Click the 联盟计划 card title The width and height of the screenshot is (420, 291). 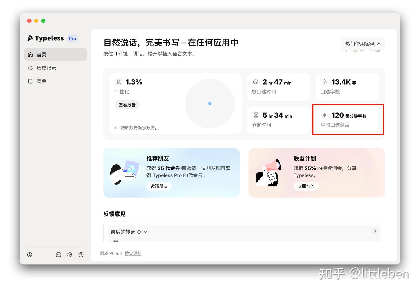(304, 158)
